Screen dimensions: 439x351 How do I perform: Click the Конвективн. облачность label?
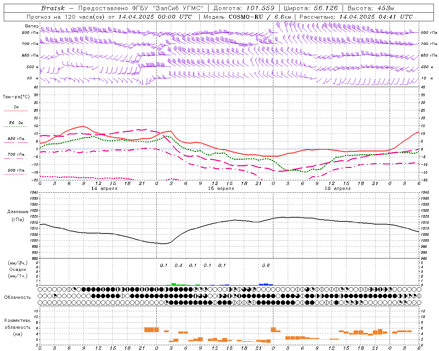[17, 324]
